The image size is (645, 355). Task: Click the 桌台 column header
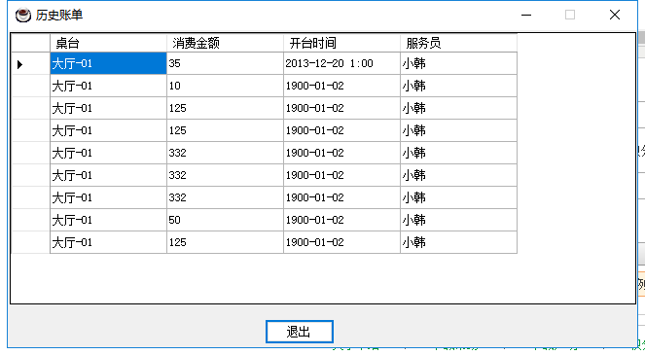[x=108, y=43]
